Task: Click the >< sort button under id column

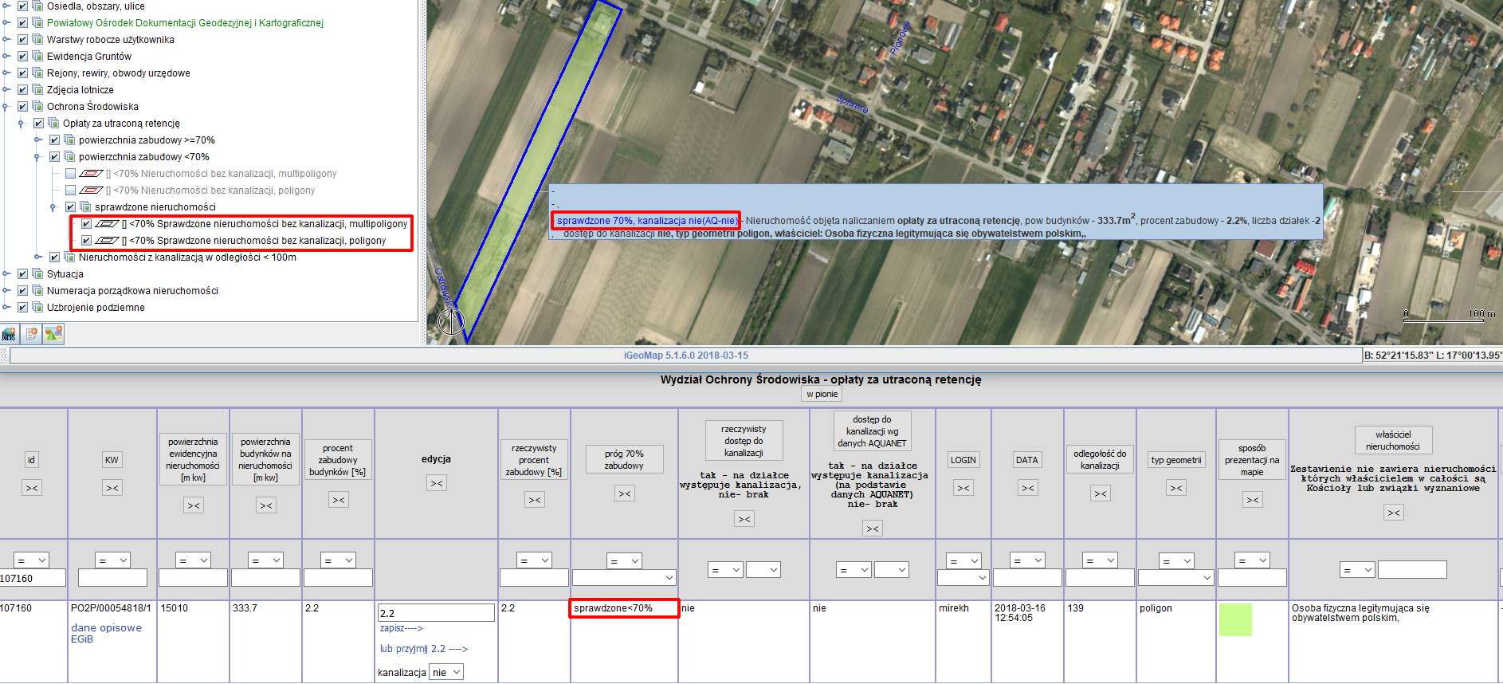Action: click(x=32, y=488)
